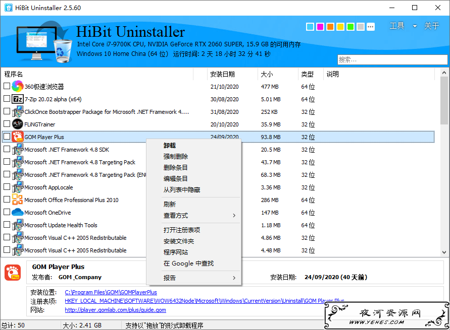
Task: Open the 工具 dropdown arrow
Action: 415,26
